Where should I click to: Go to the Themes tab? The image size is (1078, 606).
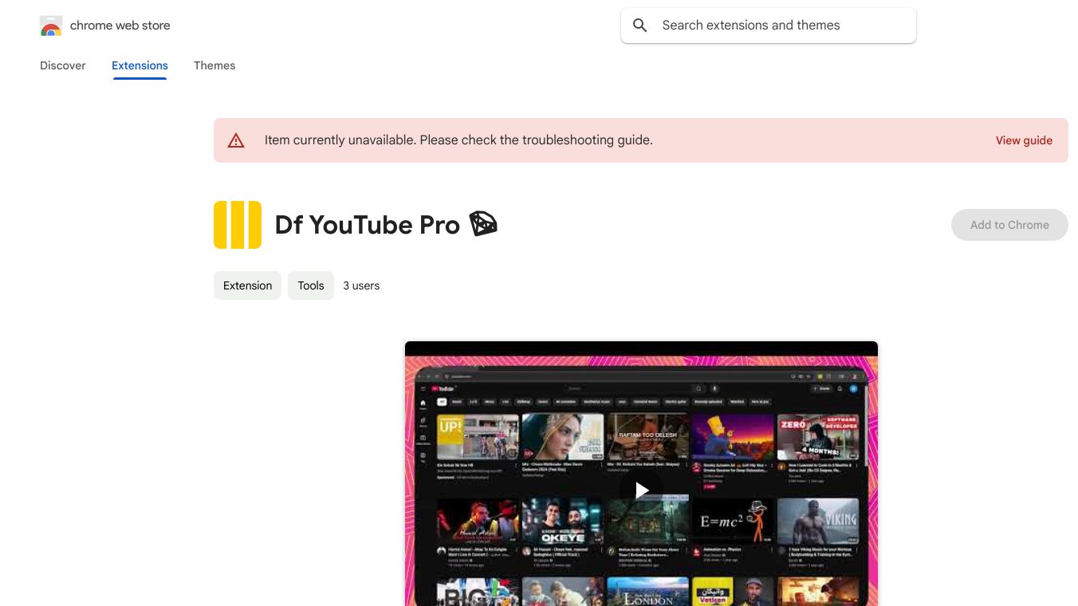[214, 65]
